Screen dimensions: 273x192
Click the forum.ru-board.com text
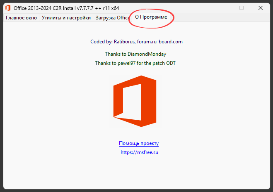click(159, 42)
